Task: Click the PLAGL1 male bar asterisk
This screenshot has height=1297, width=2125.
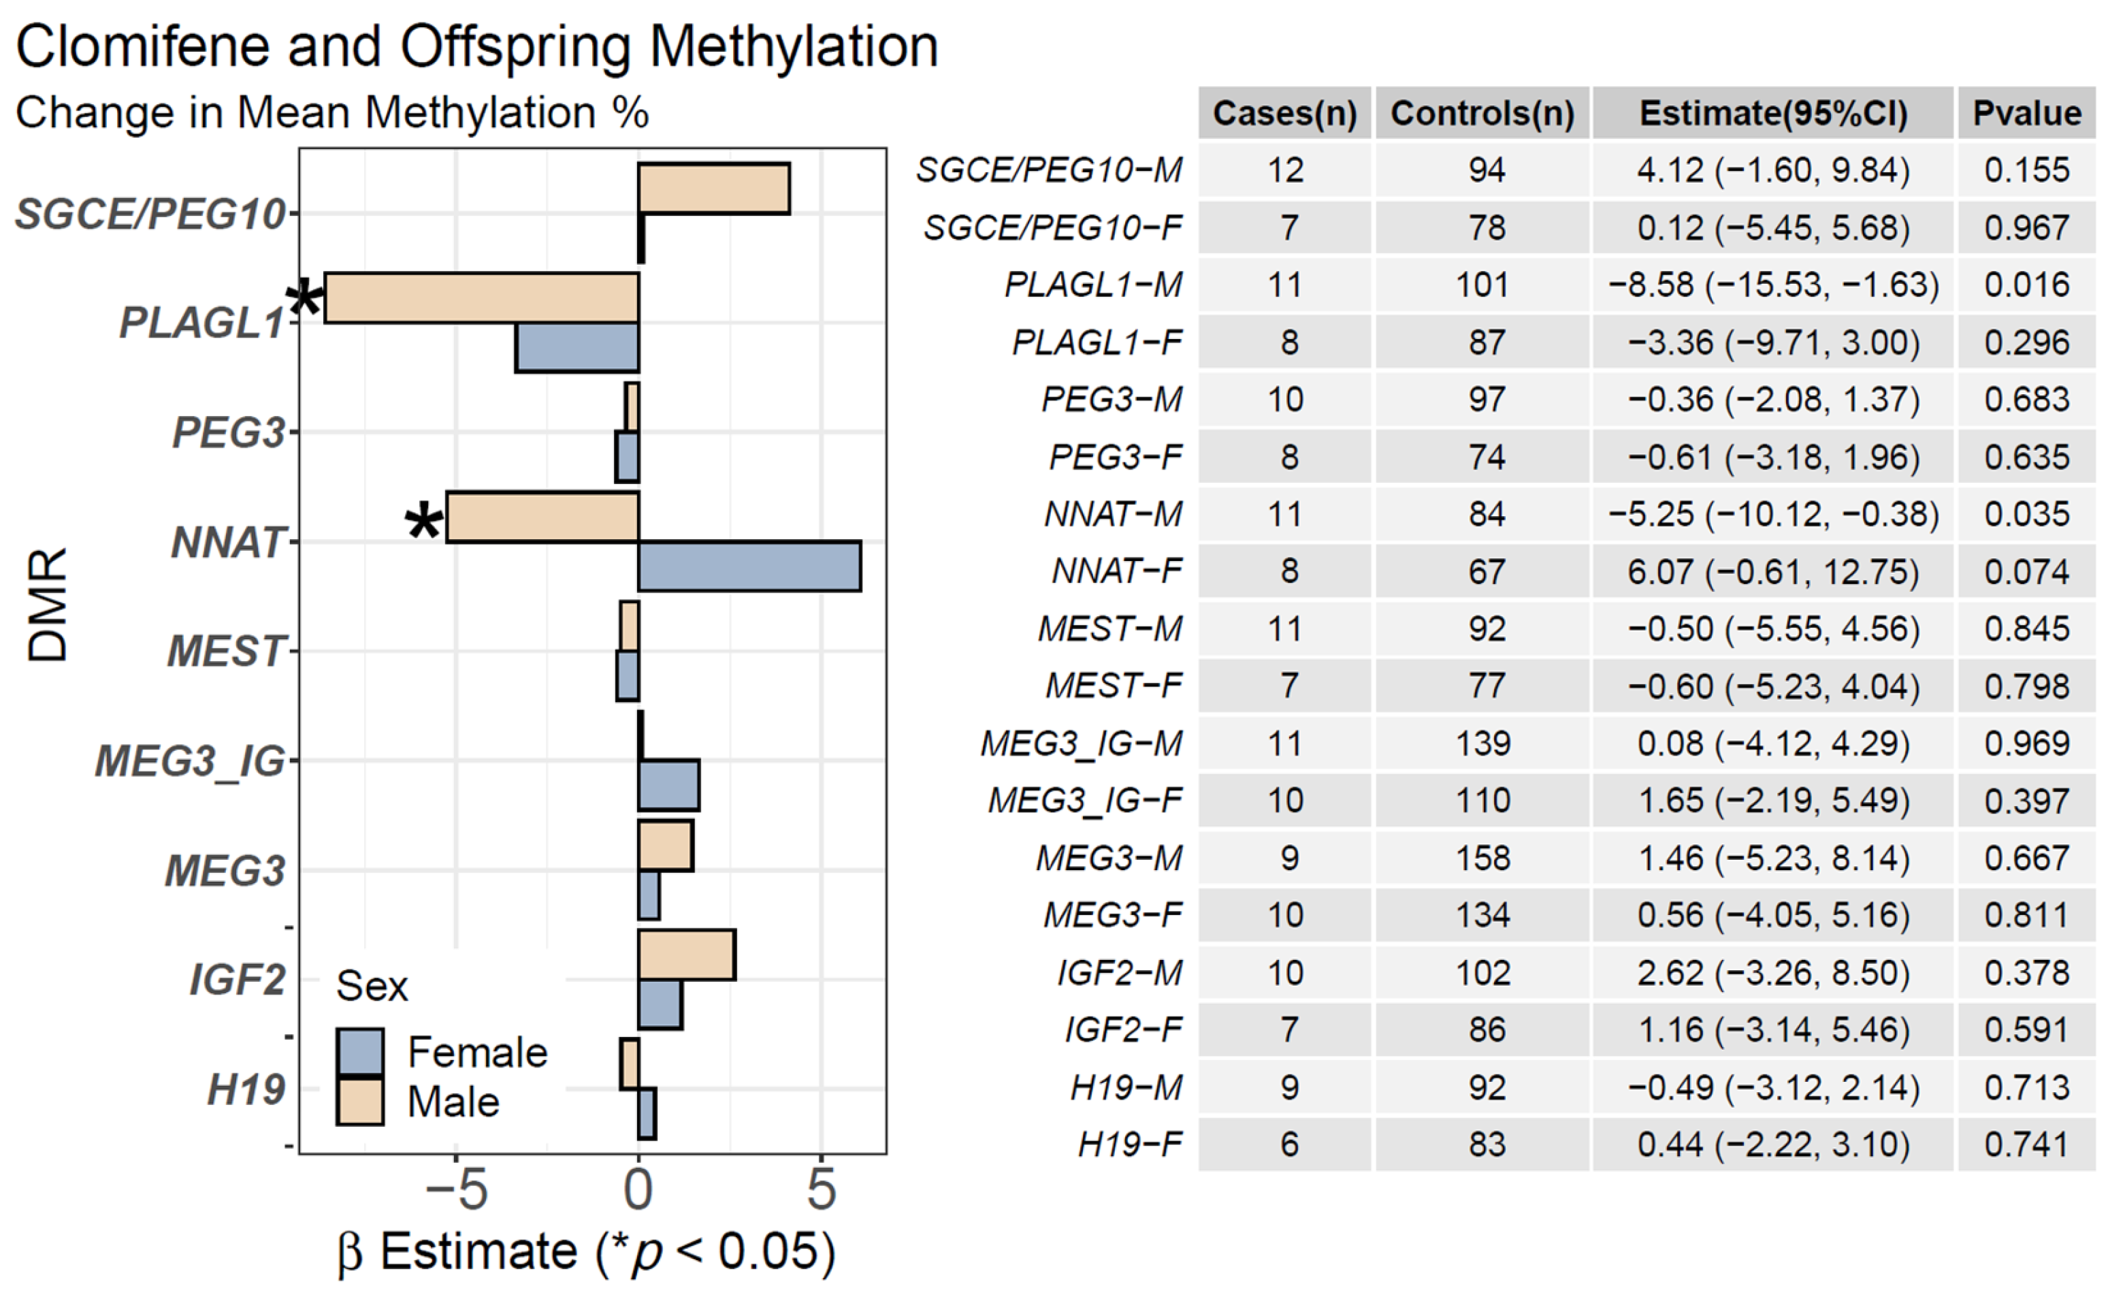Action: click(306, 300)
